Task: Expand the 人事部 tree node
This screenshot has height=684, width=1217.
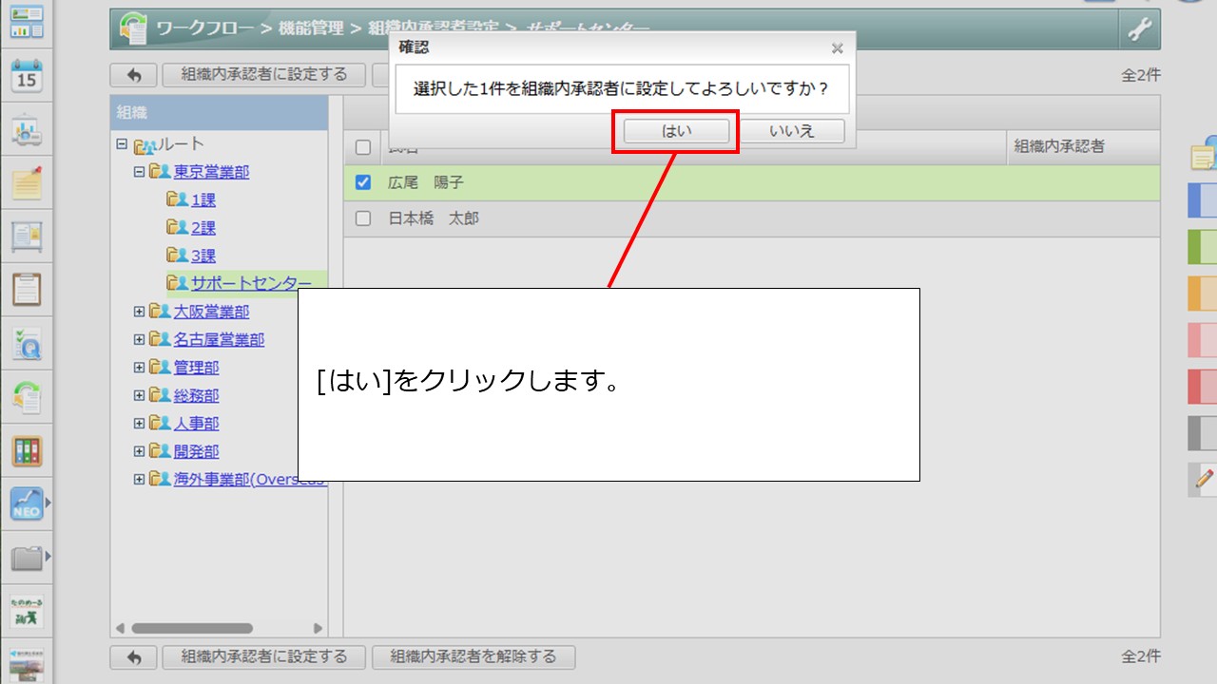Action: click(139, 424)
